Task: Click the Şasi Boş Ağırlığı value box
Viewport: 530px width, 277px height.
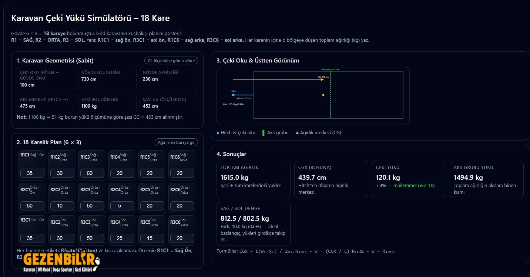Action: [107, 103]
